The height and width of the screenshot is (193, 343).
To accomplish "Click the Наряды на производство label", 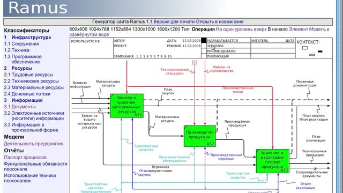I will tap(221, 69).
